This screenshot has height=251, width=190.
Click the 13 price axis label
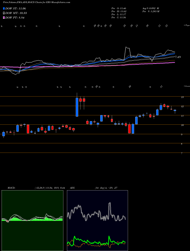tap(182, 97)
